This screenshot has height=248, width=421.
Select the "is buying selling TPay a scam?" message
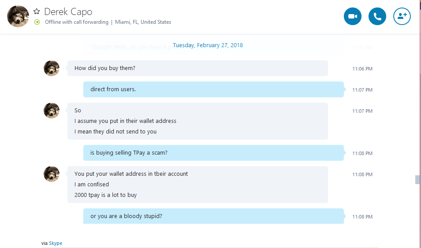click(213, 153)
